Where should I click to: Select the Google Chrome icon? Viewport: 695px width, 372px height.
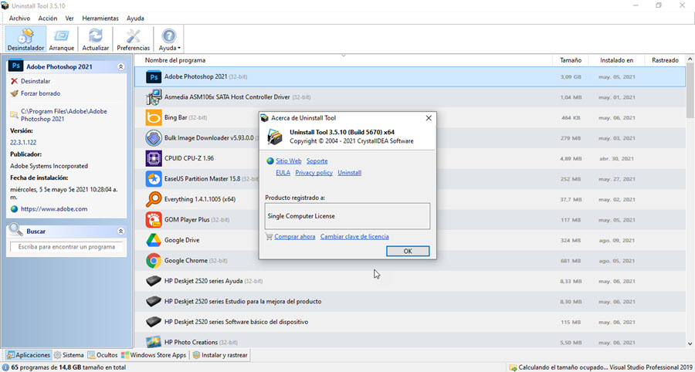(x=154, y=260)
